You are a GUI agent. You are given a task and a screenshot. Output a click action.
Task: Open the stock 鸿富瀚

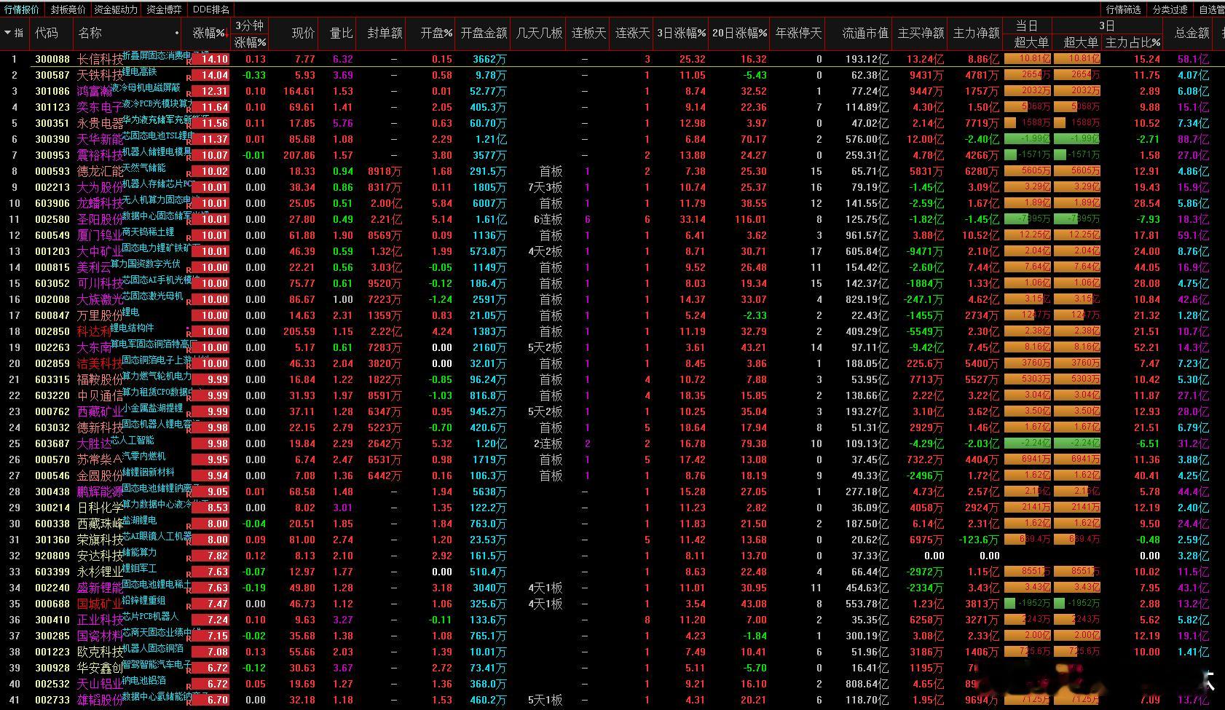click(x=94, y=91)
